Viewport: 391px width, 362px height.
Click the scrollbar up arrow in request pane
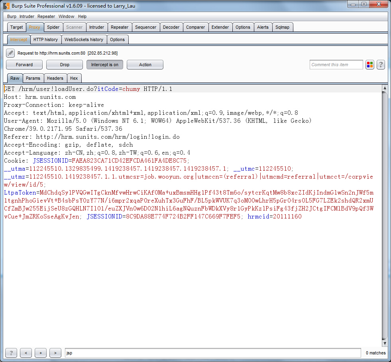[x=385, y=88]
